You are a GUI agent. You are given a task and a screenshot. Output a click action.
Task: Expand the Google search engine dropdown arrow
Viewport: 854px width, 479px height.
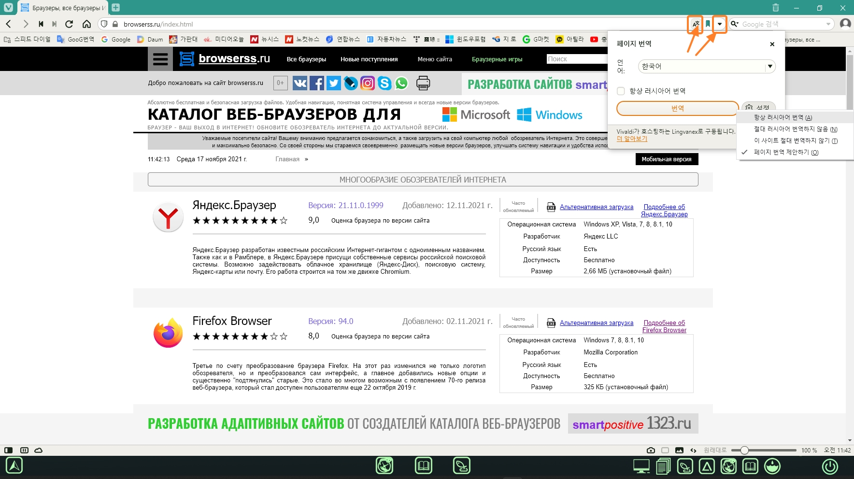pos(828,24)
